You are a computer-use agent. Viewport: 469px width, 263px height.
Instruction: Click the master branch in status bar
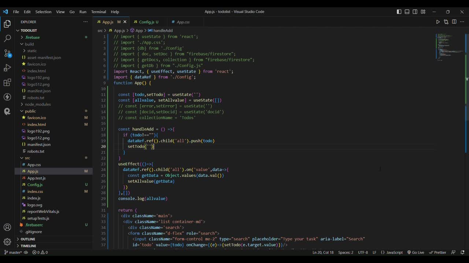pos(13,252)
